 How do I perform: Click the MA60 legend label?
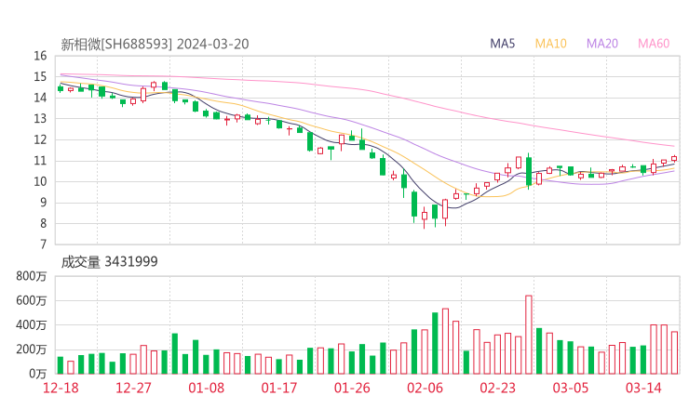click(x=654, y=44)
